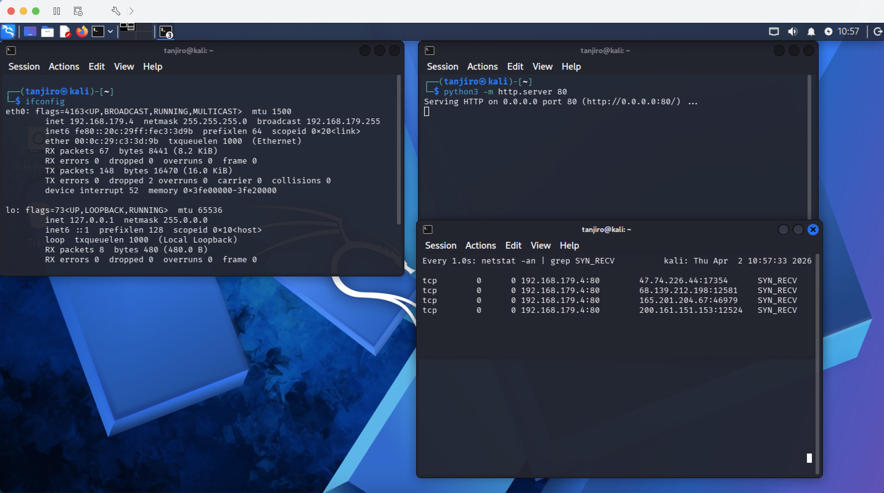Viewport: 884px width, 493px height.
Task: Open the Session menu in the netstat window
Action: (x=441, y=245)
